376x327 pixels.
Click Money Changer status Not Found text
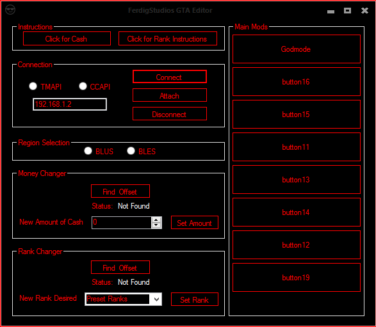pos(134,206)
